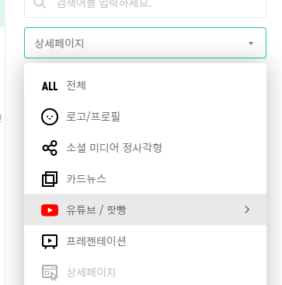Click the stacked squares card news icon
282x285 pixels.
[x=50, y=179]
